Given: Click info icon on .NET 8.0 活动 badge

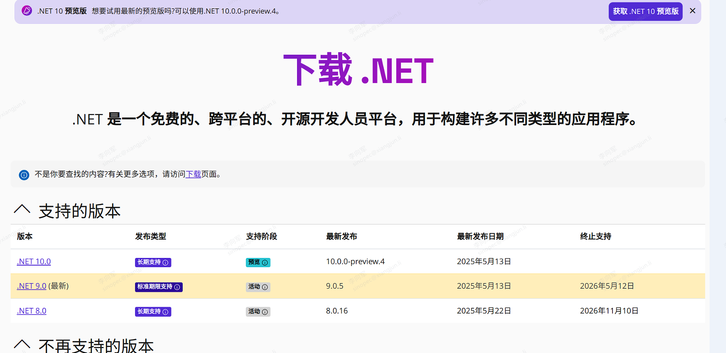Looking at the screenshot, I should (265, 312).
